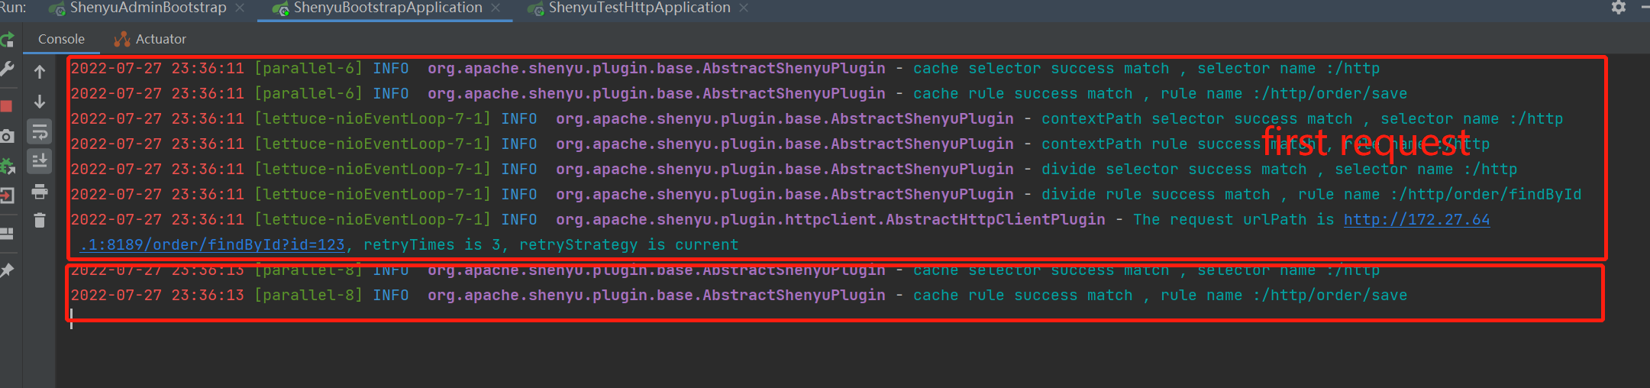Open the Actuator tab
1650x388 pixels.
[x=160, y=39]
